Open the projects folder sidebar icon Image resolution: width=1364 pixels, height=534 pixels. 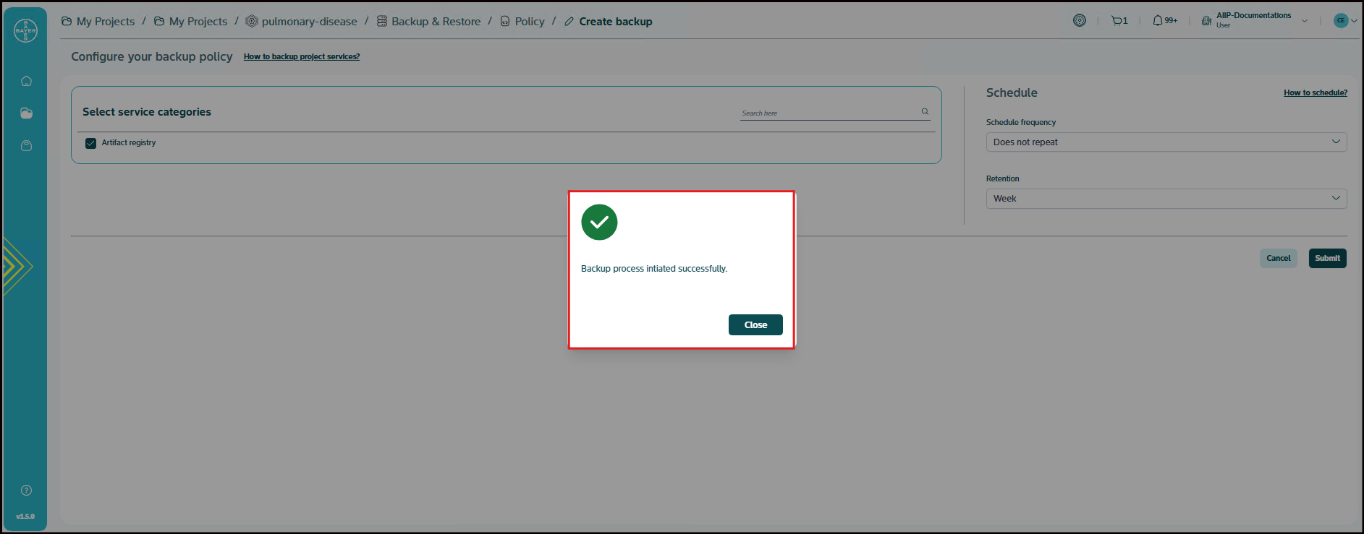point(26,113)
